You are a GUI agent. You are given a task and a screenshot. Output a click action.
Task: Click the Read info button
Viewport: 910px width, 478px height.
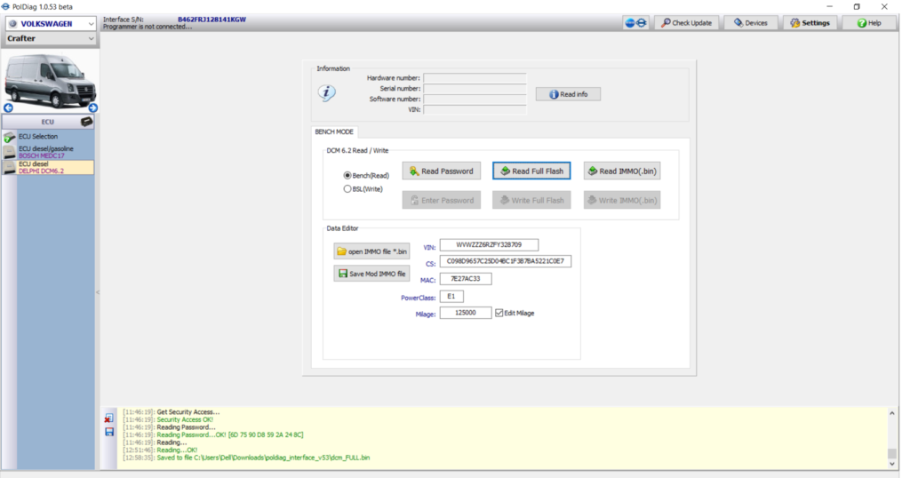(x=568, y=94)
